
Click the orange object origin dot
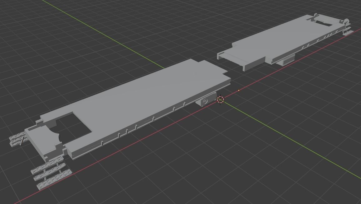(x=239, y=90)
